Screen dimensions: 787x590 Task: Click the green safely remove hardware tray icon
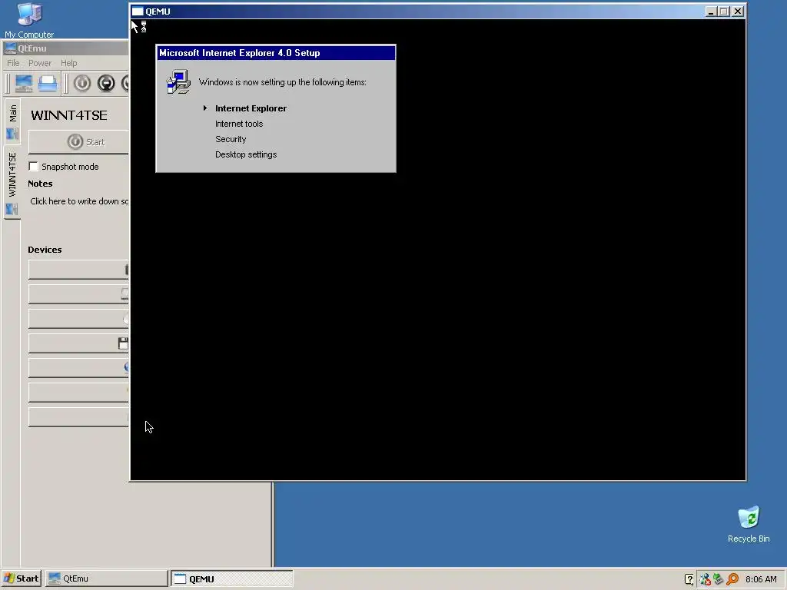point(719,579)
